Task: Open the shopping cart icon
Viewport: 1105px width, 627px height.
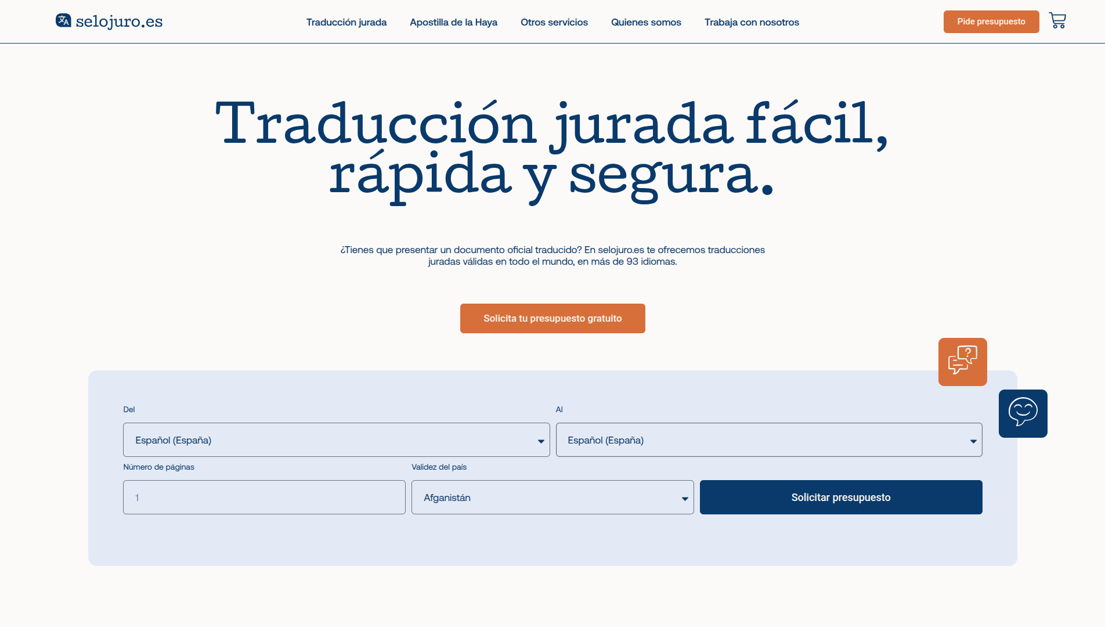Action: [1057, 21]
